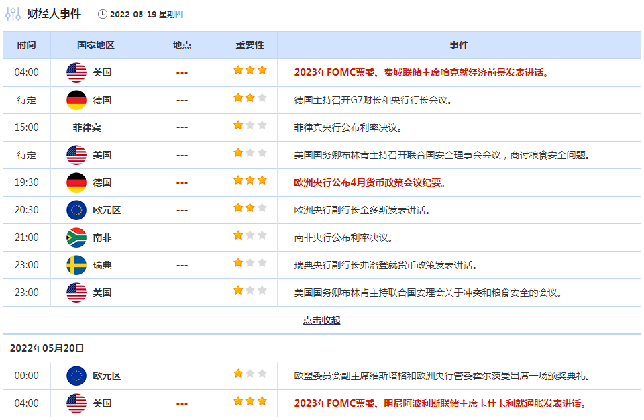Click the 重要性 column header
The height and width of the screenshot is (420, 644).
coord(250,45)
